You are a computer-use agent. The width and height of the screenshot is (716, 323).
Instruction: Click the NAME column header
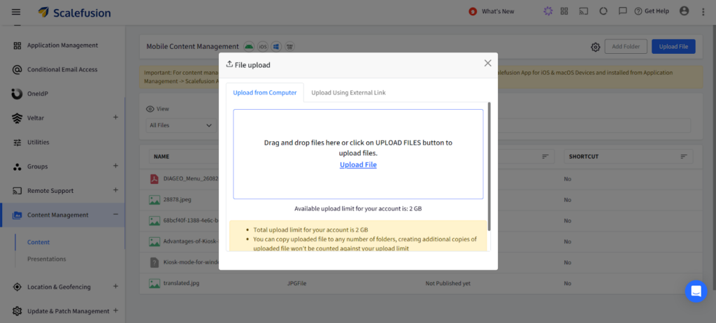pos(162,156)
